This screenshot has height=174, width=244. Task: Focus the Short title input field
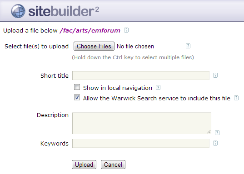(141, 75)
